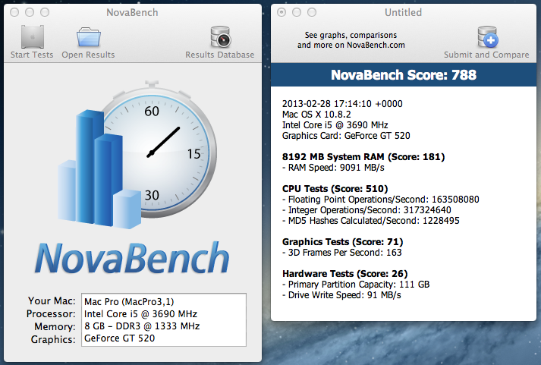This screenshot has height=365, width=541.
Task: Click the Graphics Tests (Score: 71) heading
Action: [x=343, y=242]
